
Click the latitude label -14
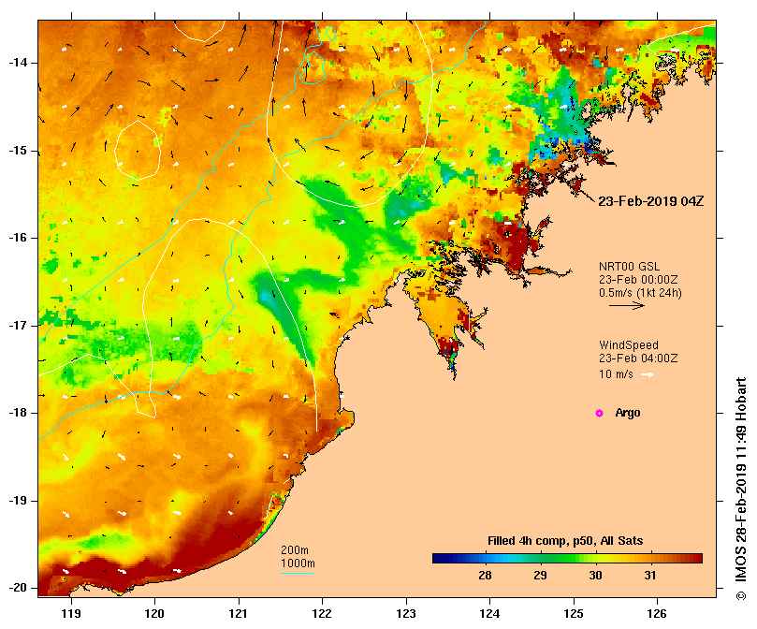18,63
